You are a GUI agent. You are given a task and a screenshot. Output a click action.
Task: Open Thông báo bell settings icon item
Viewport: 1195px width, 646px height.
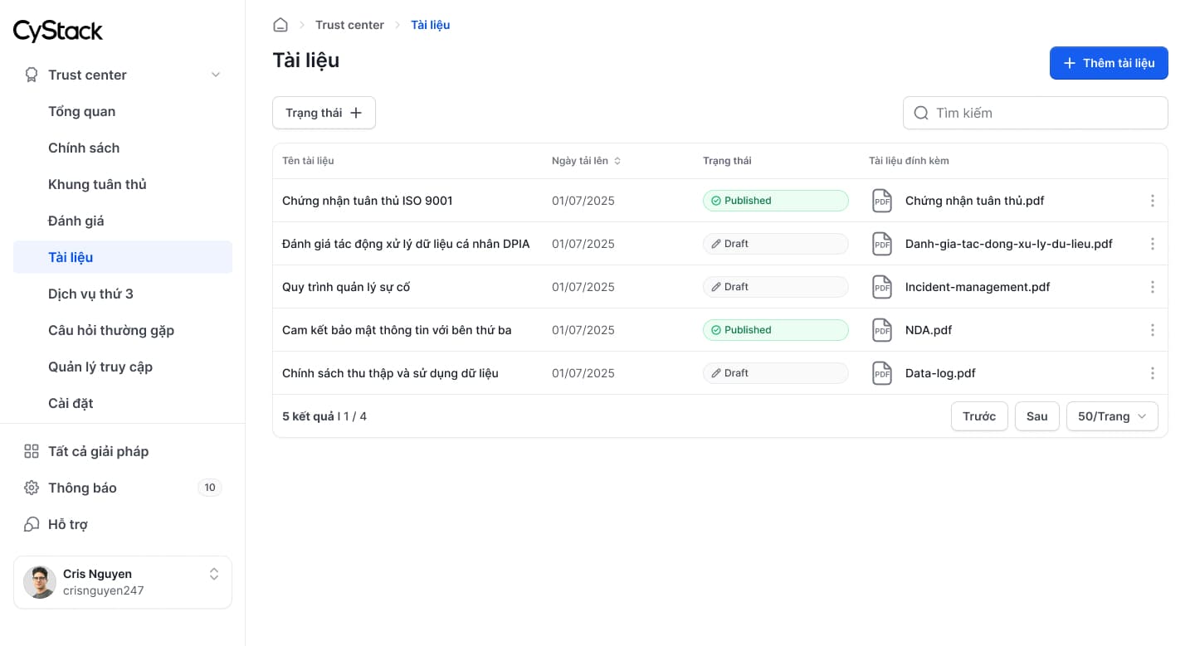(x=32, y=488)
